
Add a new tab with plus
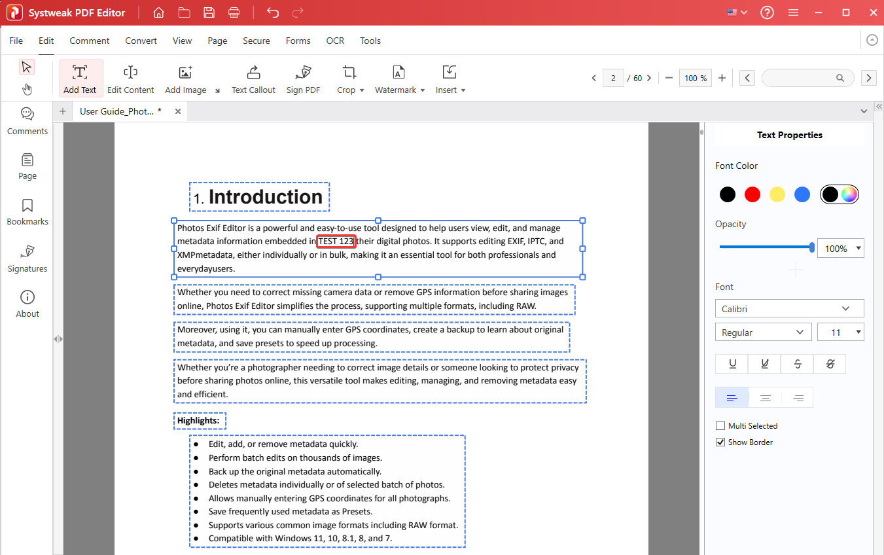[63, 111]
